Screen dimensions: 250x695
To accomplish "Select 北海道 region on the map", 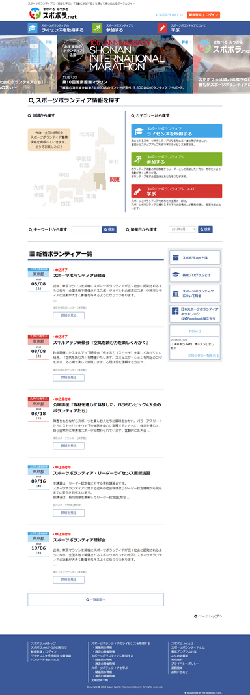I will point(87,134).
